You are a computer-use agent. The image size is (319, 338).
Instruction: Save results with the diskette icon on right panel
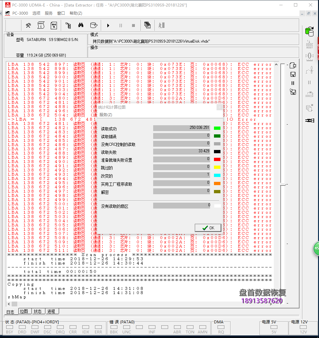click(x=293, y=74)
